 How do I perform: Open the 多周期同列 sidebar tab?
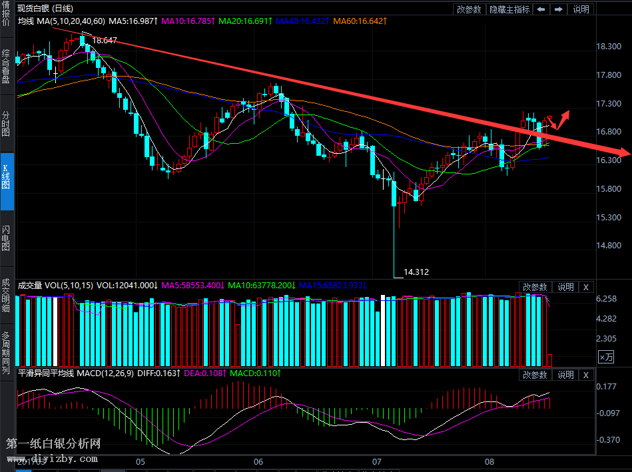tap(6, 353)
